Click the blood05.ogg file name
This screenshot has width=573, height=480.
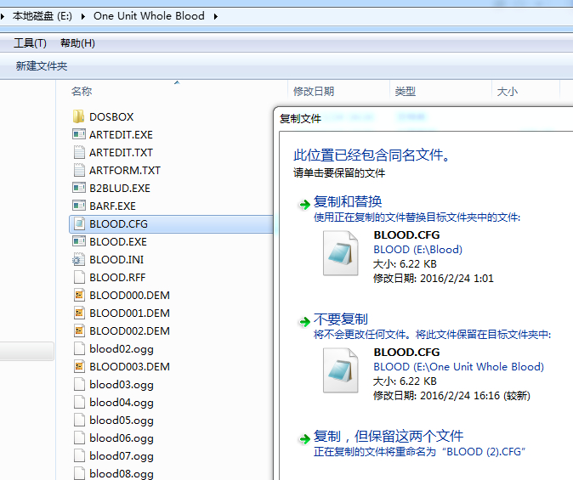(122, 421)
